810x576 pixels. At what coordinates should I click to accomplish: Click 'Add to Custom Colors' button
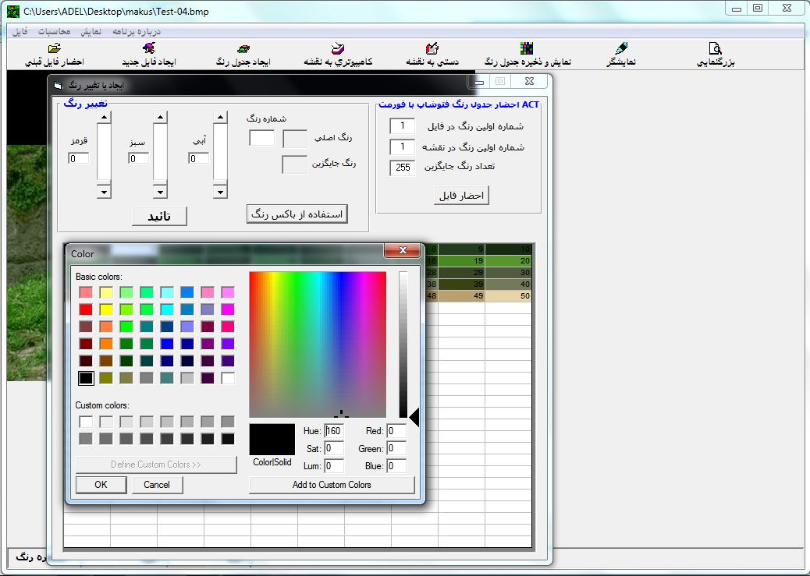tap(332, 485)
